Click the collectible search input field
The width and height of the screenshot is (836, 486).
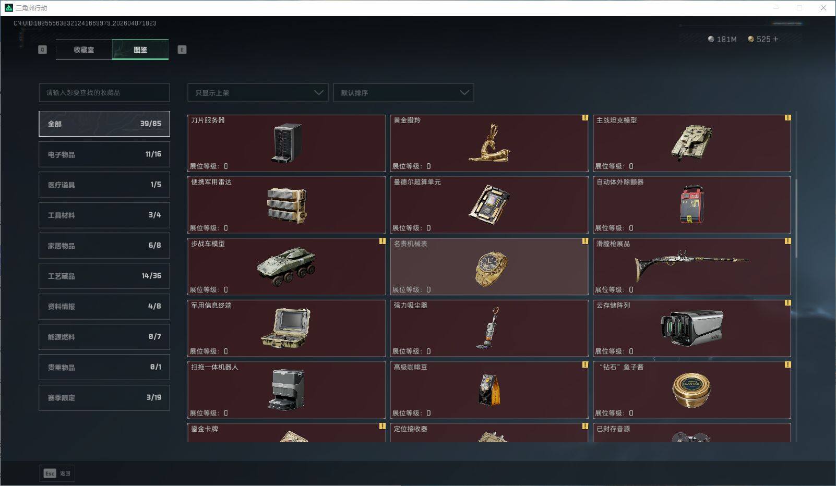point(104,93)
